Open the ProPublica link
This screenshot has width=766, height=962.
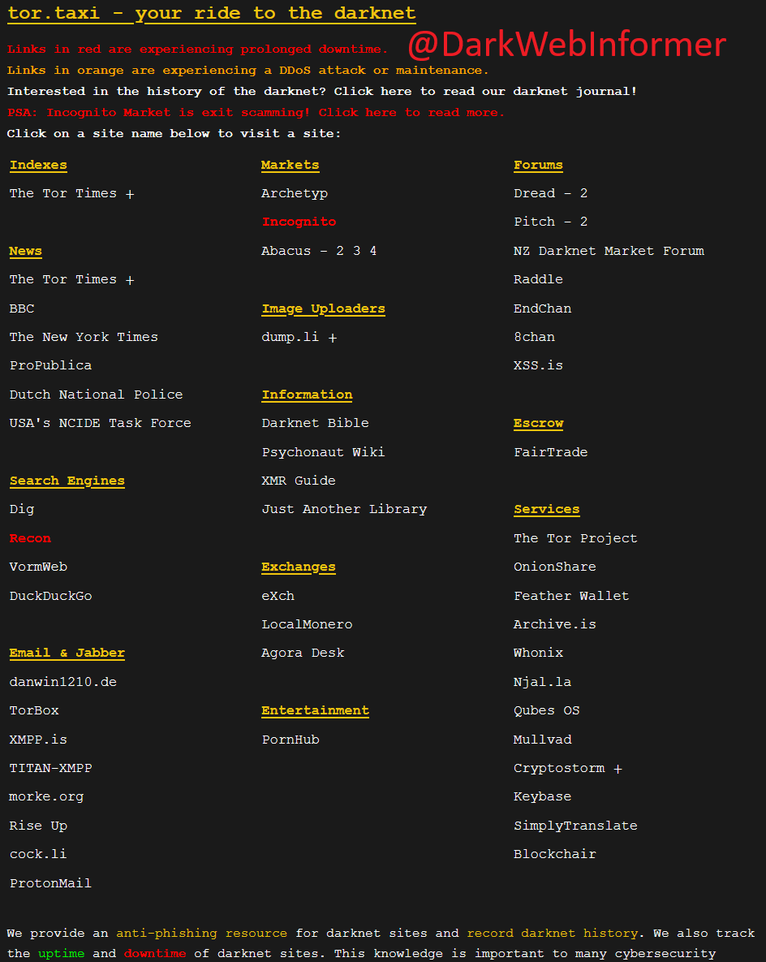click(50, 365)
